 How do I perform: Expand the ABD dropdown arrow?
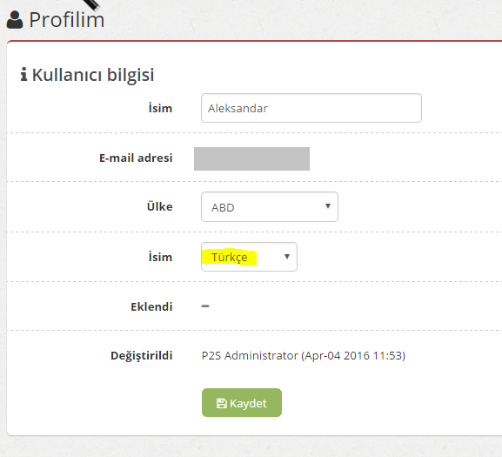(327, 206)
